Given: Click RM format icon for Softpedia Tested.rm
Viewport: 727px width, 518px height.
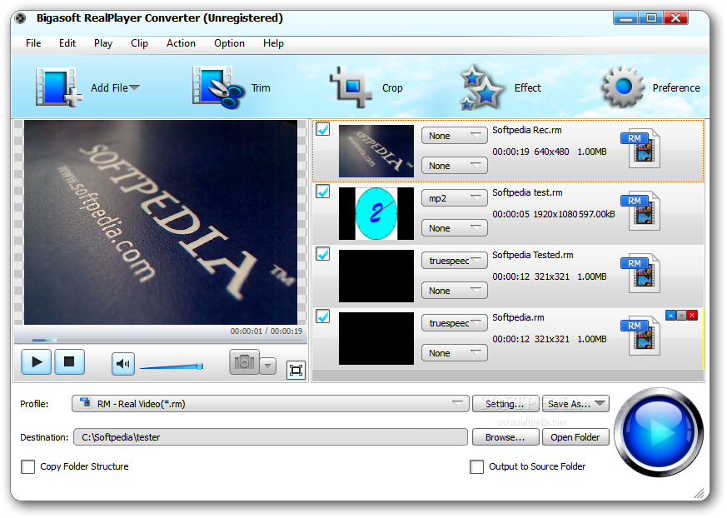Looking at the screenshot, I should click(x=640, y=273).
